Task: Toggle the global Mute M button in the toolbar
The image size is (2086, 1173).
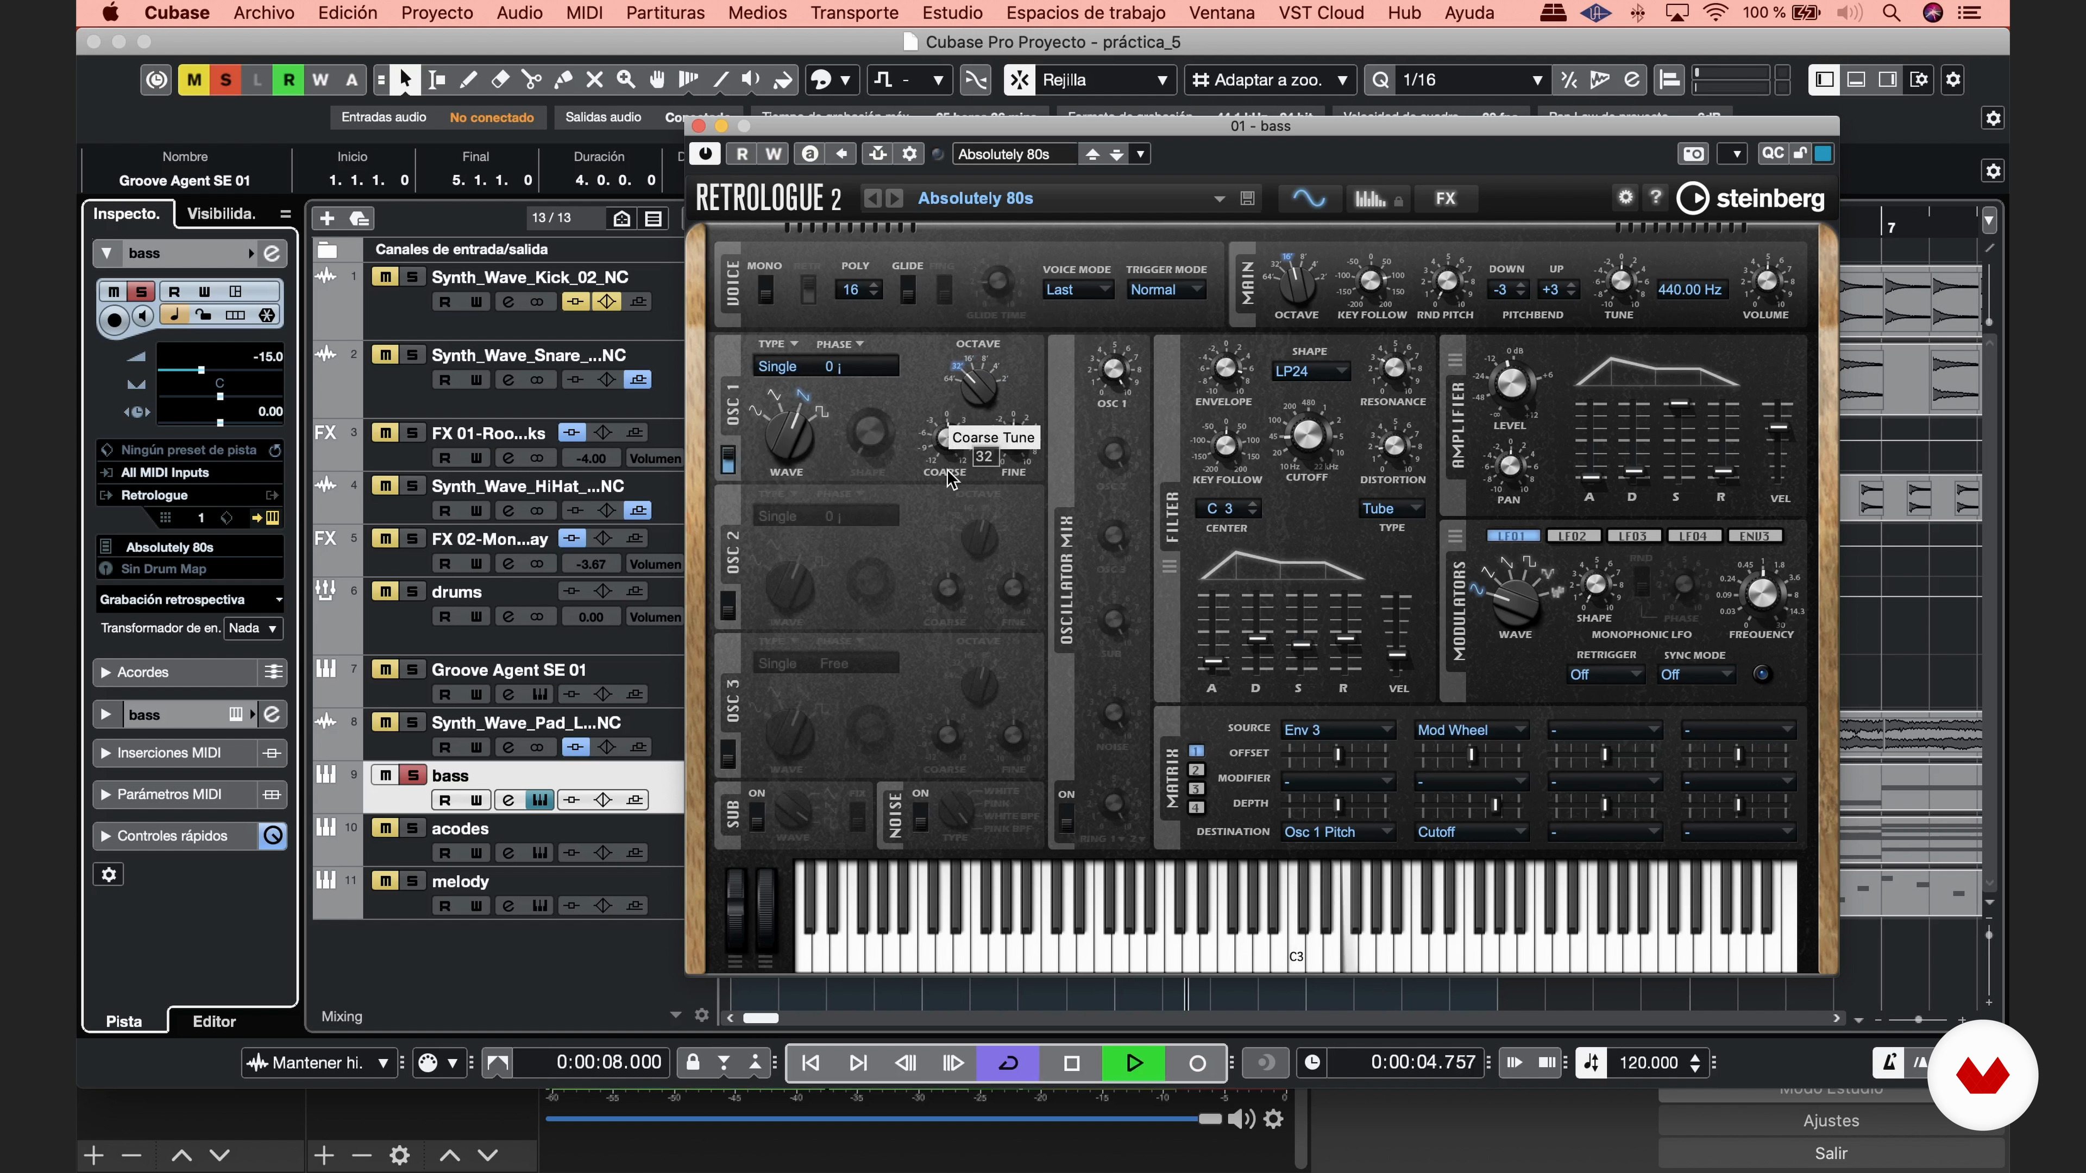Action: pyautogui.click(x=193, y=79)
